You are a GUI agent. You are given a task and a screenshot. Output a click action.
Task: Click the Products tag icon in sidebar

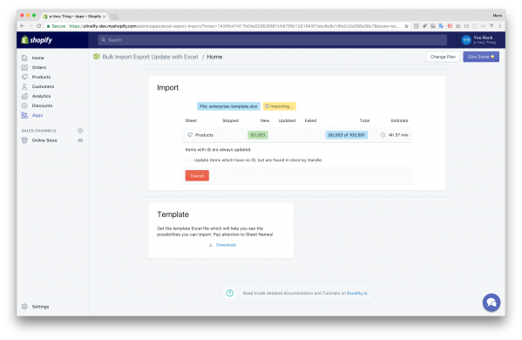point(24,77)
